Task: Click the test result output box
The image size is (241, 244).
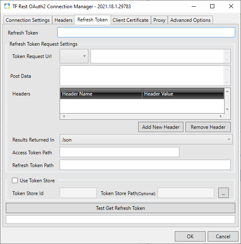Action: tap(120, 220)
